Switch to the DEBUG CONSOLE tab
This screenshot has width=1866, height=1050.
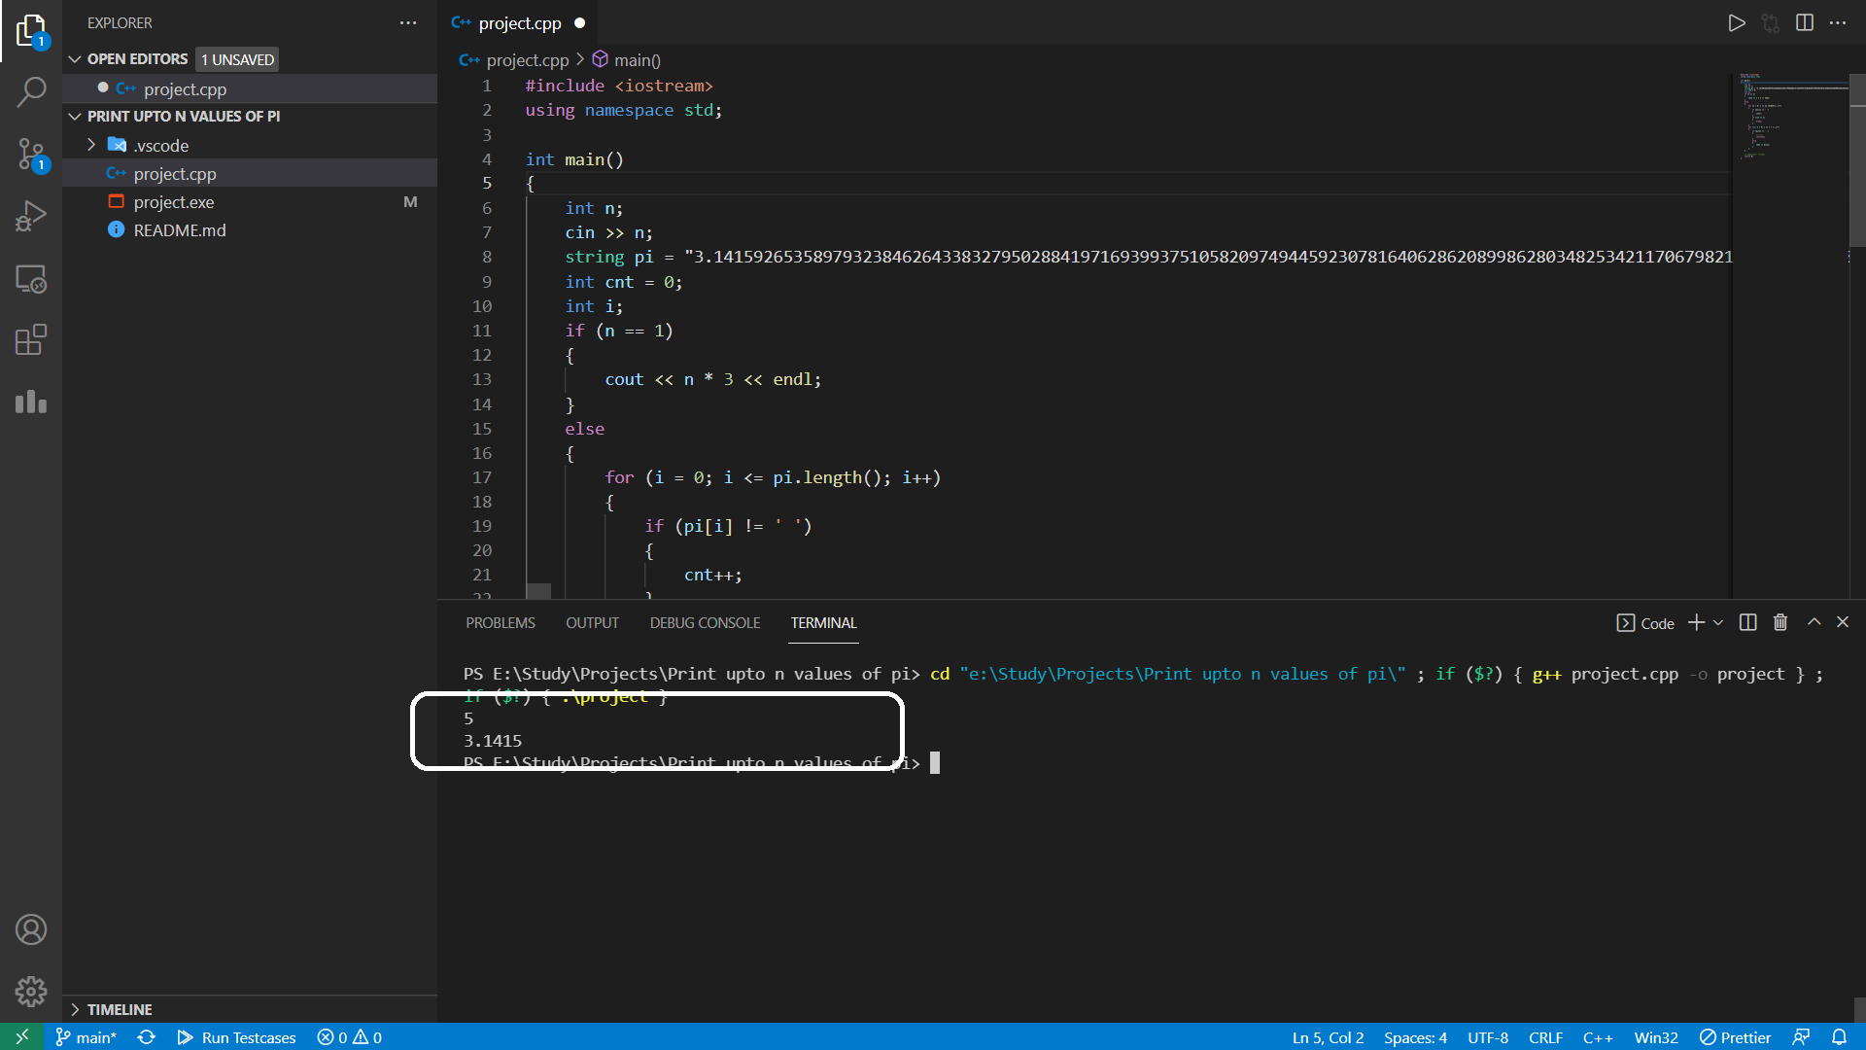click(x=705, y=622)
